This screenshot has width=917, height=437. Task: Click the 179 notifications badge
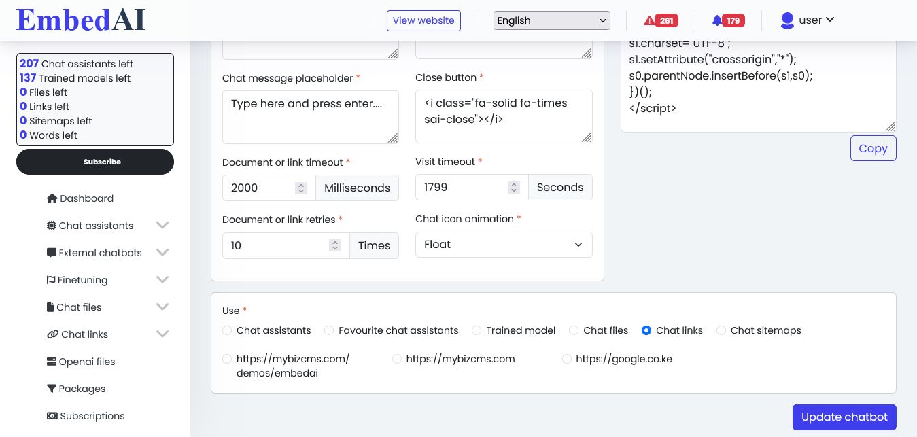733,20
